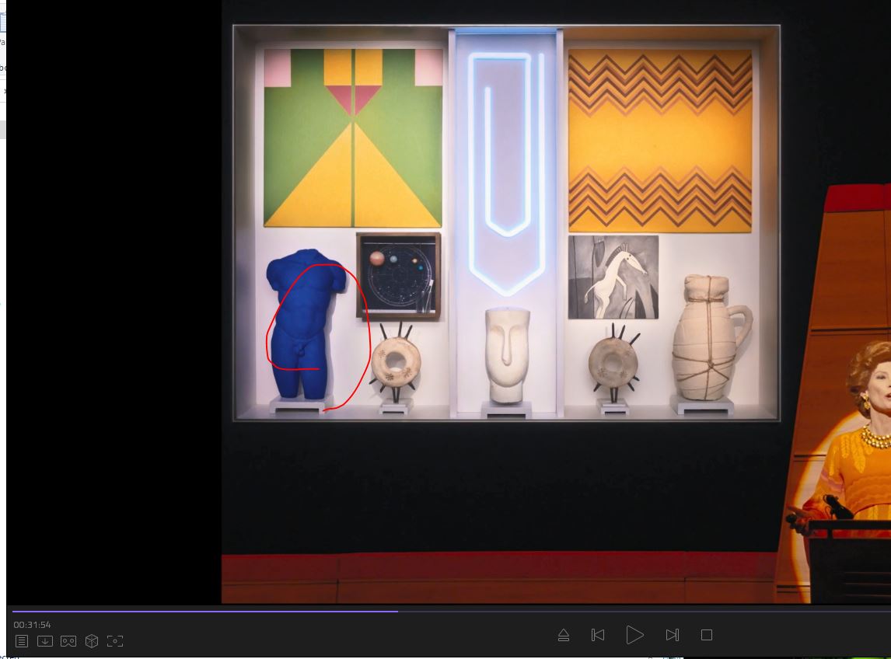The width and height of the screenshot is (891, 659).
Task: Toggle the 3D cube mode icon
Action: click(92, 641)
